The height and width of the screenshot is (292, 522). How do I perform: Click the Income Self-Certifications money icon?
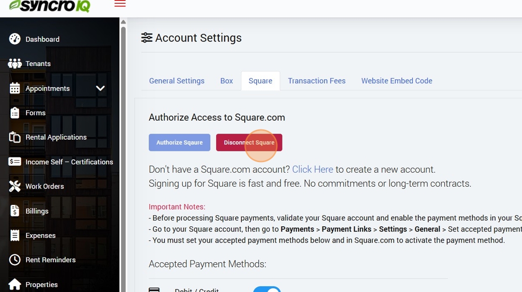pos(14,162)
